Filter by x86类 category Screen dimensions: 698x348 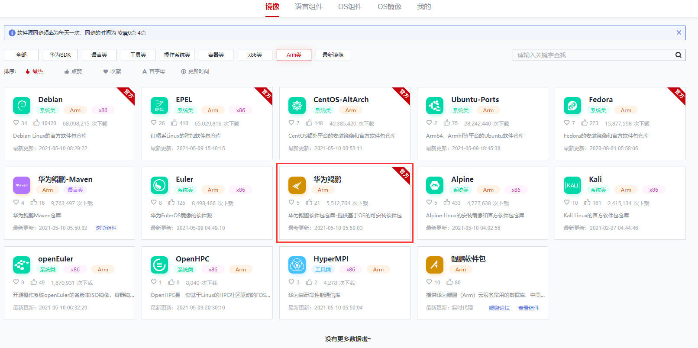(255, 55)
